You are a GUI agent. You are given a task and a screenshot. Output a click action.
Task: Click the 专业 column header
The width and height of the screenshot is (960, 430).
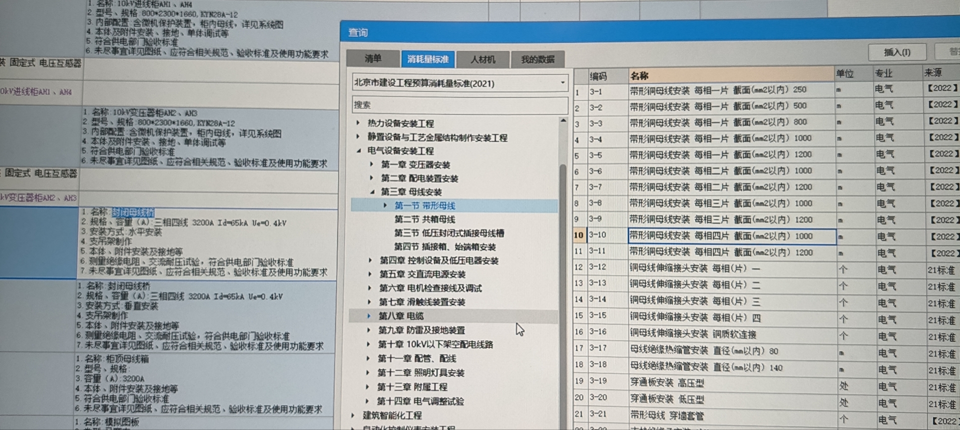(897, 73)
